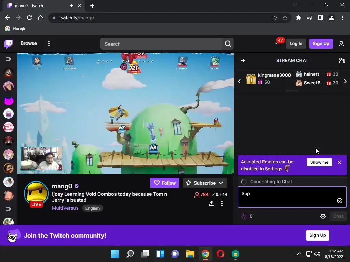Open the chat community users list
Image resolution: width=350 pixels, height=262 pixels.
[x=341, y=61]
